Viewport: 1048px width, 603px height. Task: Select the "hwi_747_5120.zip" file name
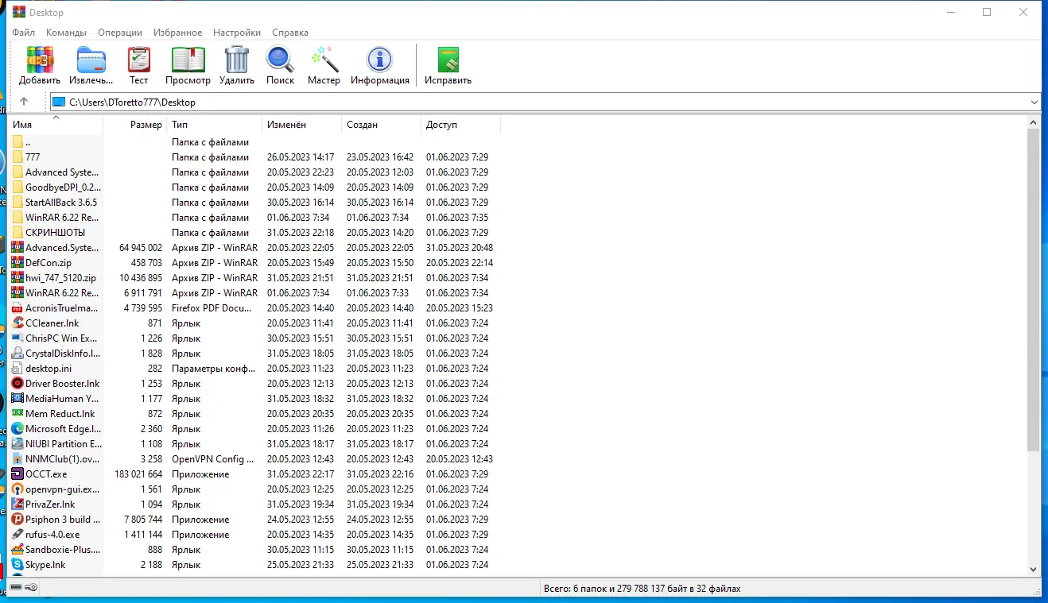(60, 278)
